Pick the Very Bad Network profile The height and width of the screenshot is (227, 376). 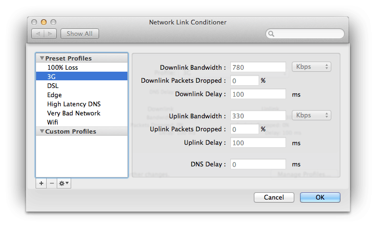[74, 113]
